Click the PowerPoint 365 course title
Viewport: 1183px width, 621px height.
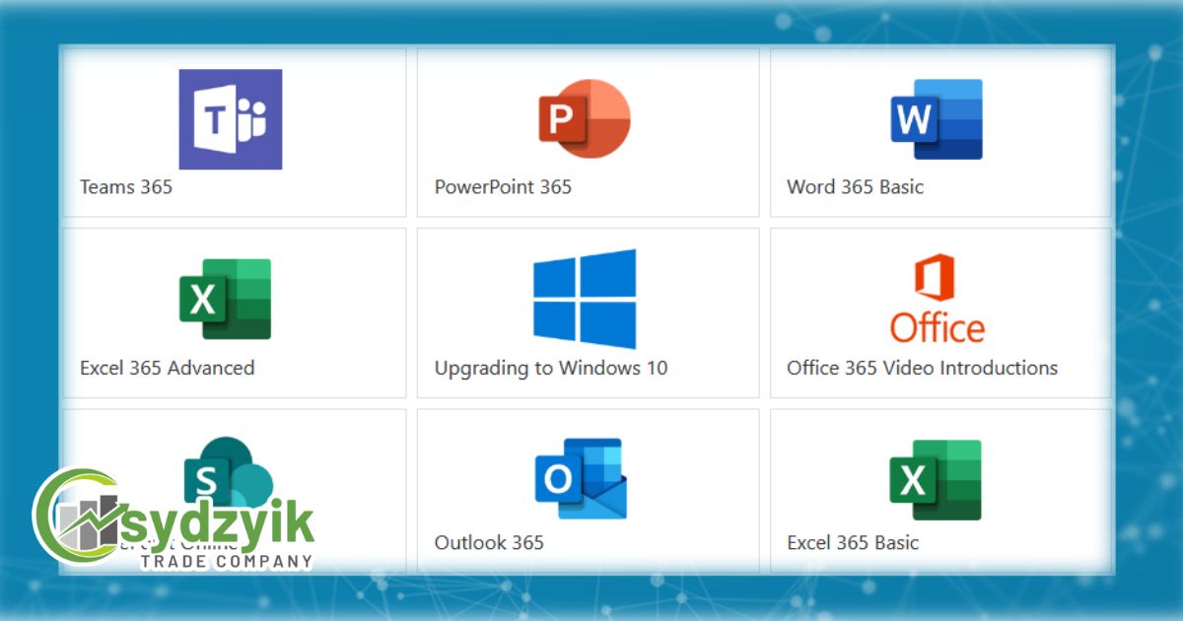(504, 186)
